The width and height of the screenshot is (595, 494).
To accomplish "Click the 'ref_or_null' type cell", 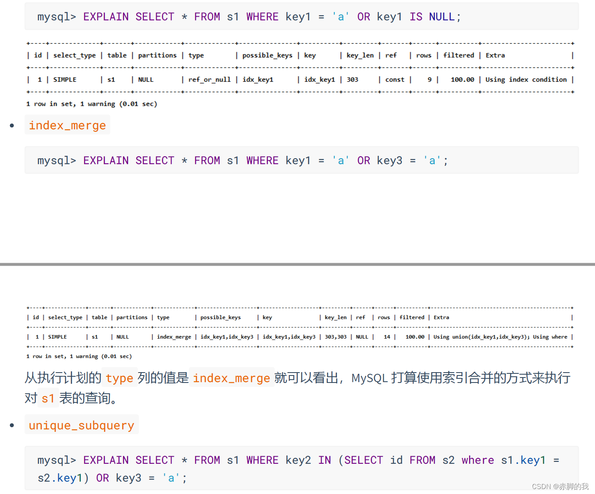I will pos(209,80).
